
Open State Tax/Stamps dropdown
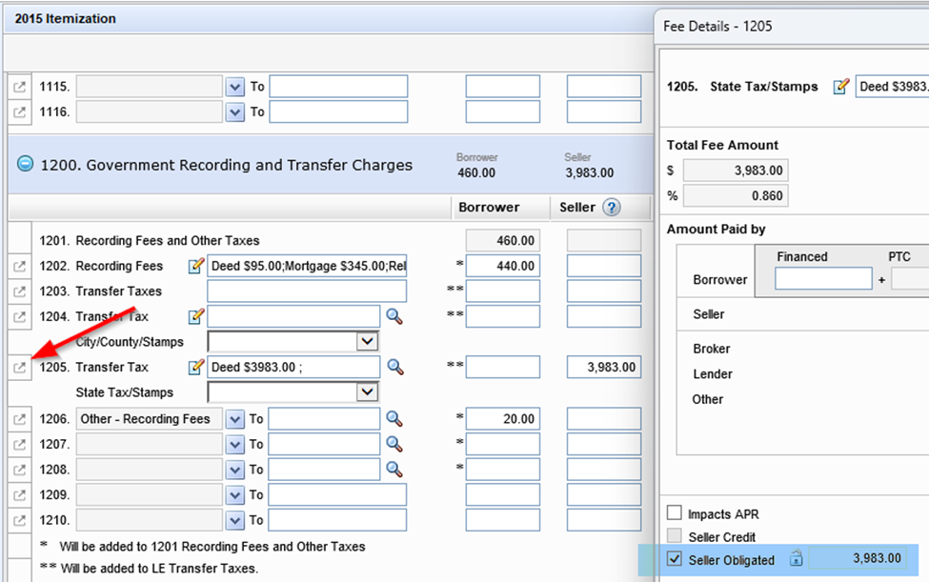coord(367,391)
